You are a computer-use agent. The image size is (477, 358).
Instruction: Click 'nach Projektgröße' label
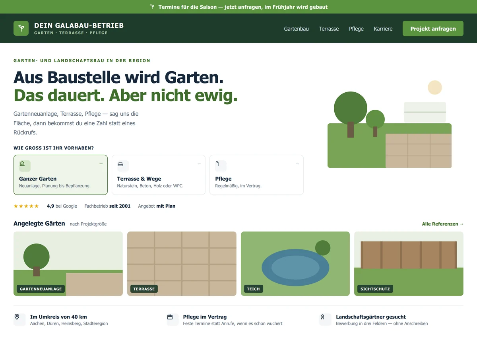click(88, 224)
